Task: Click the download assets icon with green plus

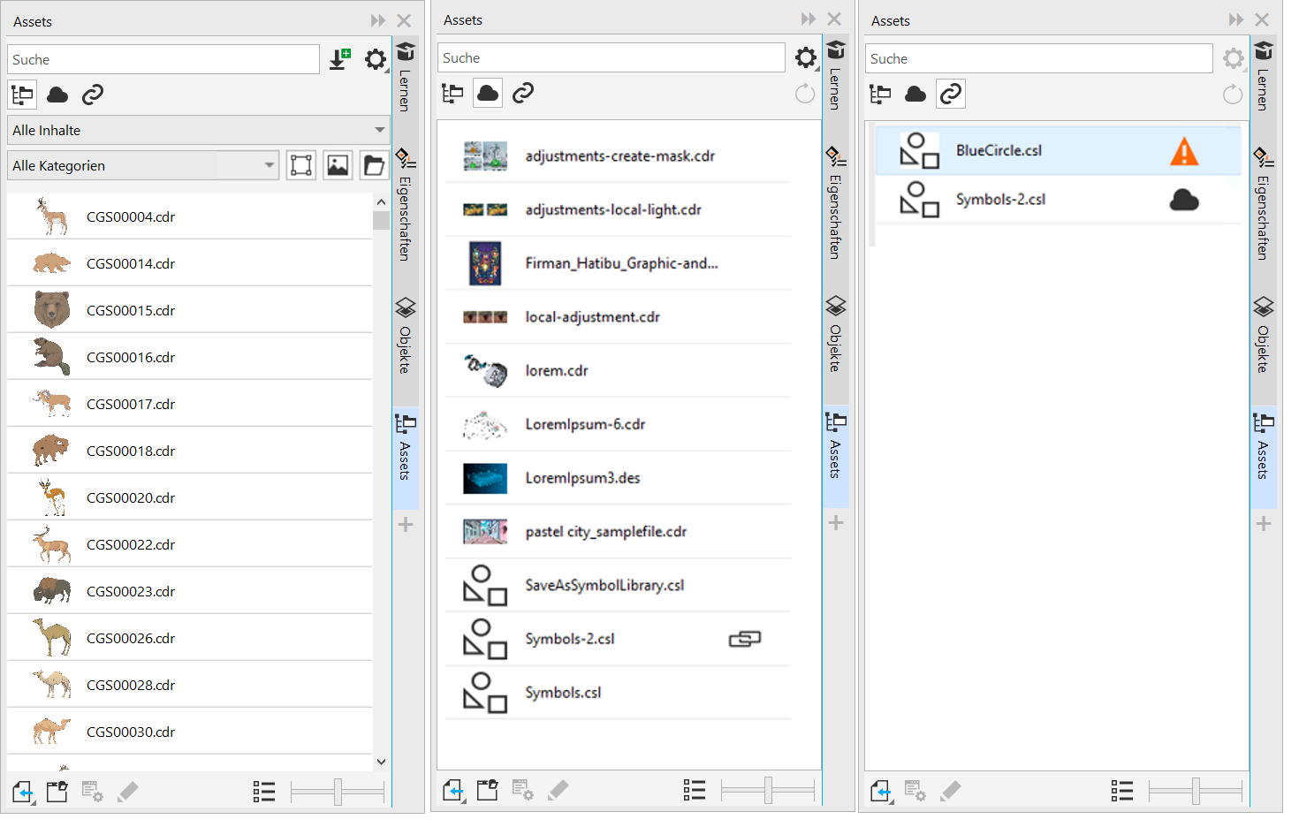Action: pyautogui.click(x=340, y=59)
